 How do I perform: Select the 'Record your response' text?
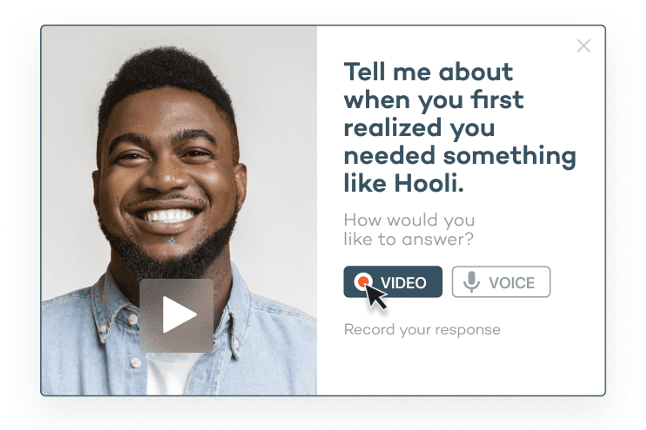pyautogui.click(x=422, y=330)
